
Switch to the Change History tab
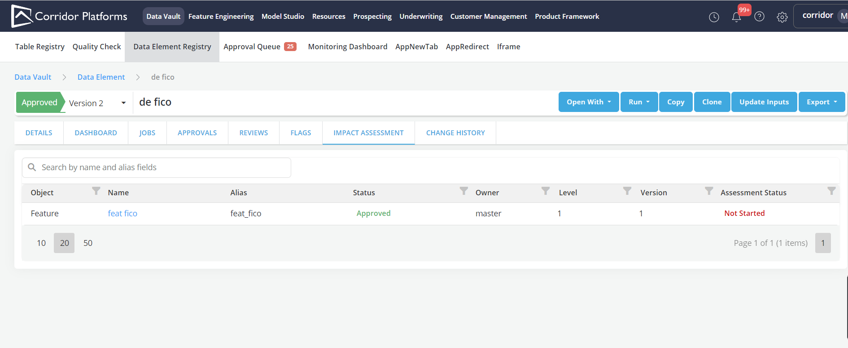pyautogui.click(x=455, y=133)
